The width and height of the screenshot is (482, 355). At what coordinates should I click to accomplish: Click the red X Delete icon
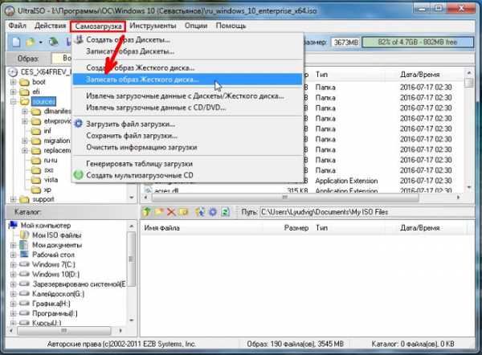[171, 212]
